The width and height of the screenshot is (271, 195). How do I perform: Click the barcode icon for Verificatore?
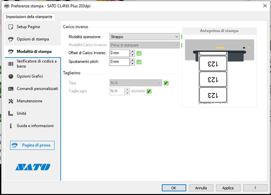coord(11,64)
